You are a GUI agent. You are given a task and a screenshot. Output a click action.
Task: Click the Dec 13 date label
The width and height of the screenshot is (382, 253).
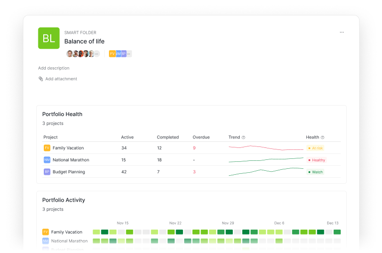pos(333,223)
